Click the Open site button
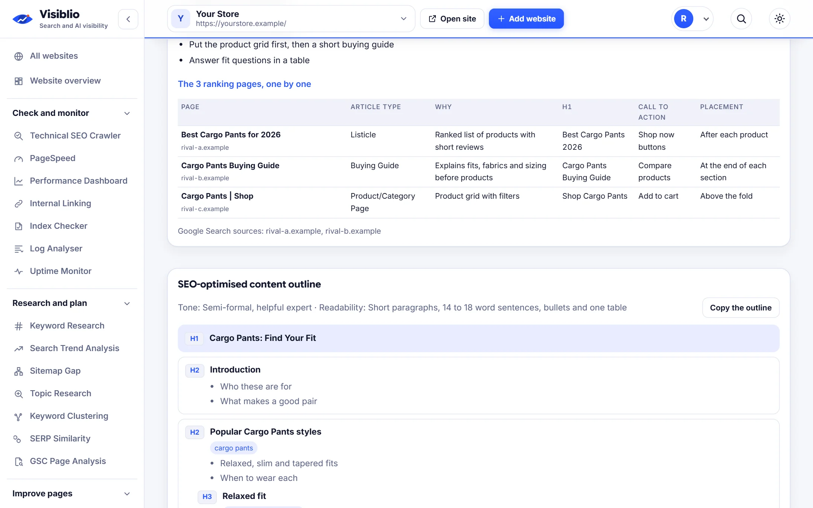This screenshot has height=508, width=813. click(x=452, y=19)
